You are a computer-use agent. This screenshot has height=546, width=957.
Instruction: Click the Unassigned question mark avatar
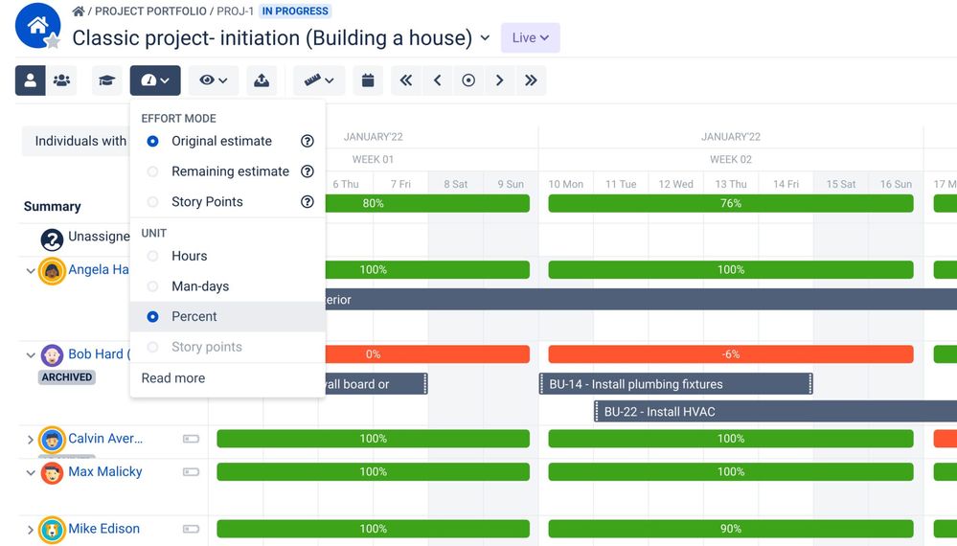pyautogui.click(x=52, y=239)
